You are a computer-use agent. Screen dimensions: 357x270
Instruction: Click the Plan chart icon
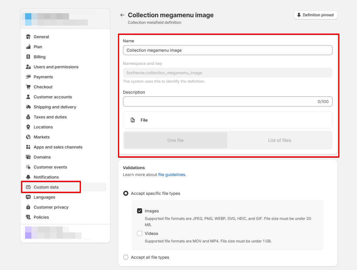point(28,47)
